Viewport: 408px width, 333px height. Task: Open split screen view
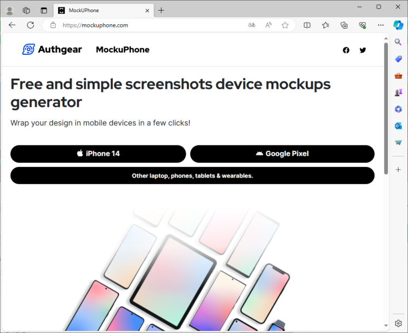pos(307,25)
